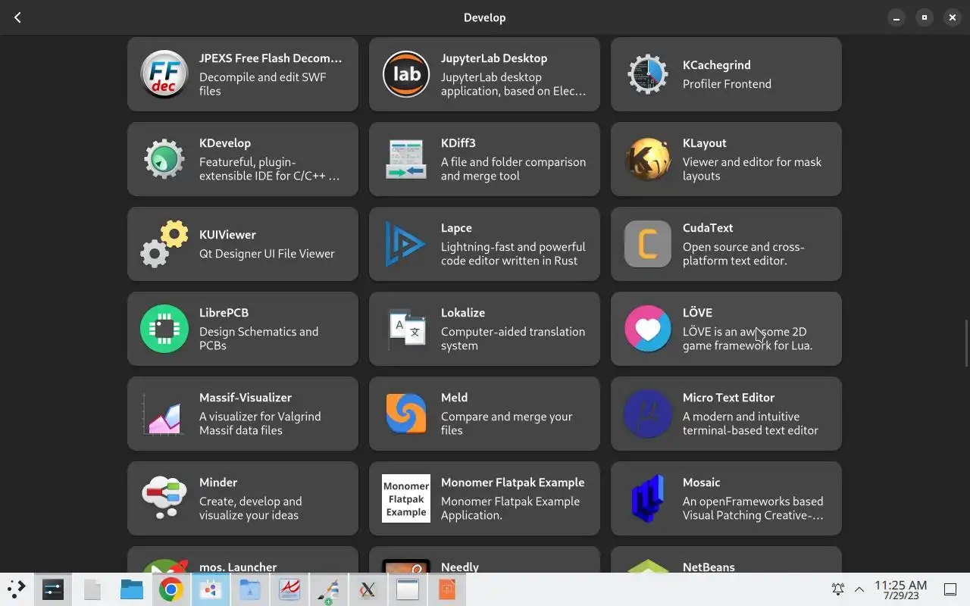The width and height of the screenshot is (970, 606).
Task: Open the blank document taskbar icon
Action: [x=92, y=589]
